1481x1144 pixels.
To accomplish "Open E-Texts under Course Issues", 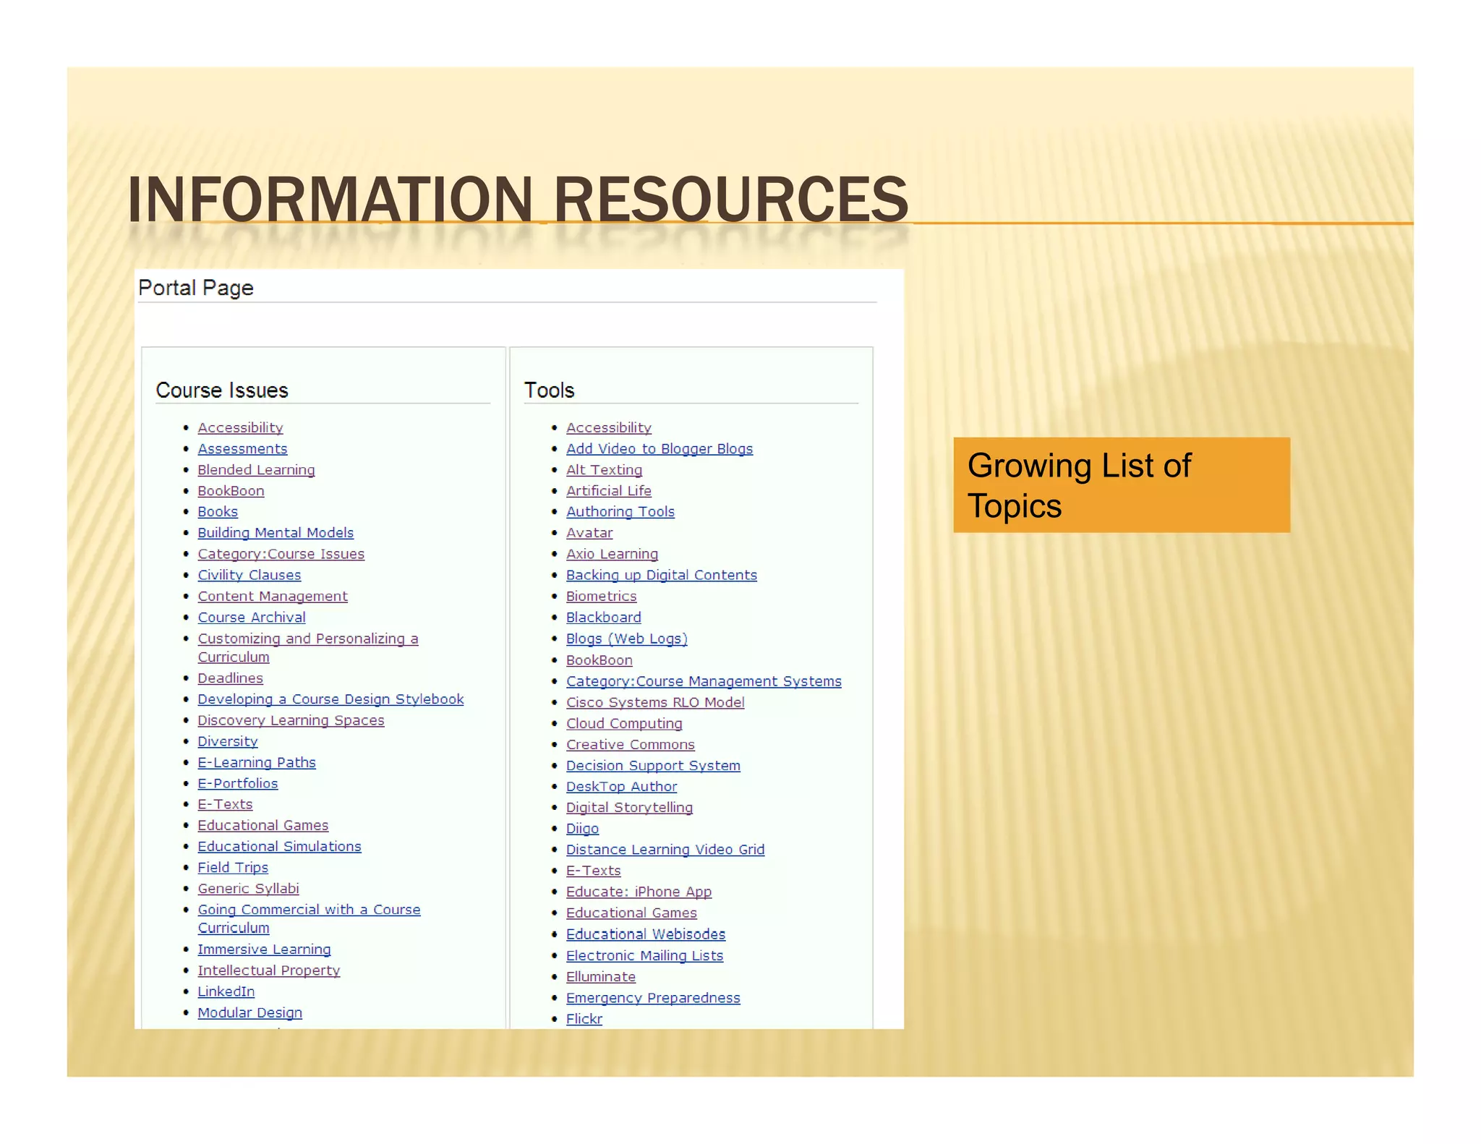I will [225, 804].
